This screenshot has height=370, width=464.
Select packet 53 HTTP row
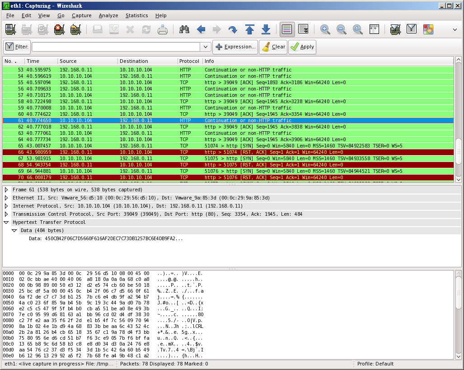coord(228,70)
